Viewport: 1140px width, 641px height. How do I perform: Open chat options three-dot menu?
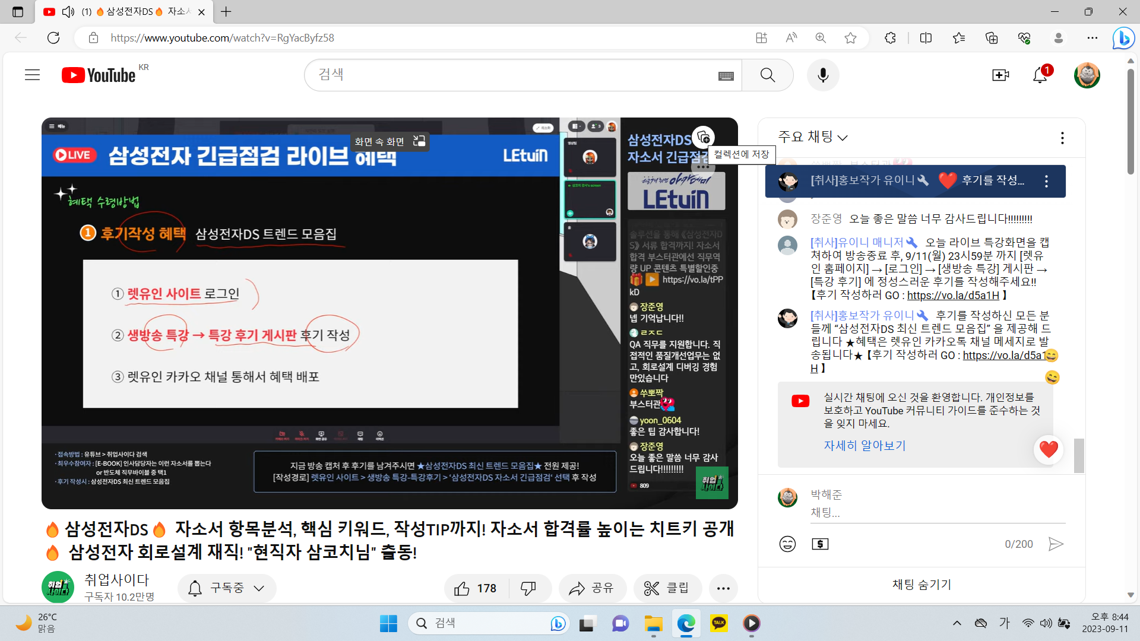click(x=1062, y=138)
